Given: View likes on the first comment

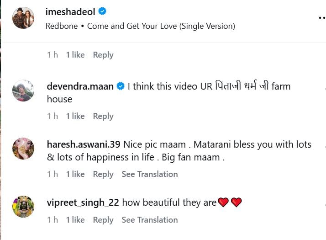Looking at the screenshot, I should tap(75, 55).
